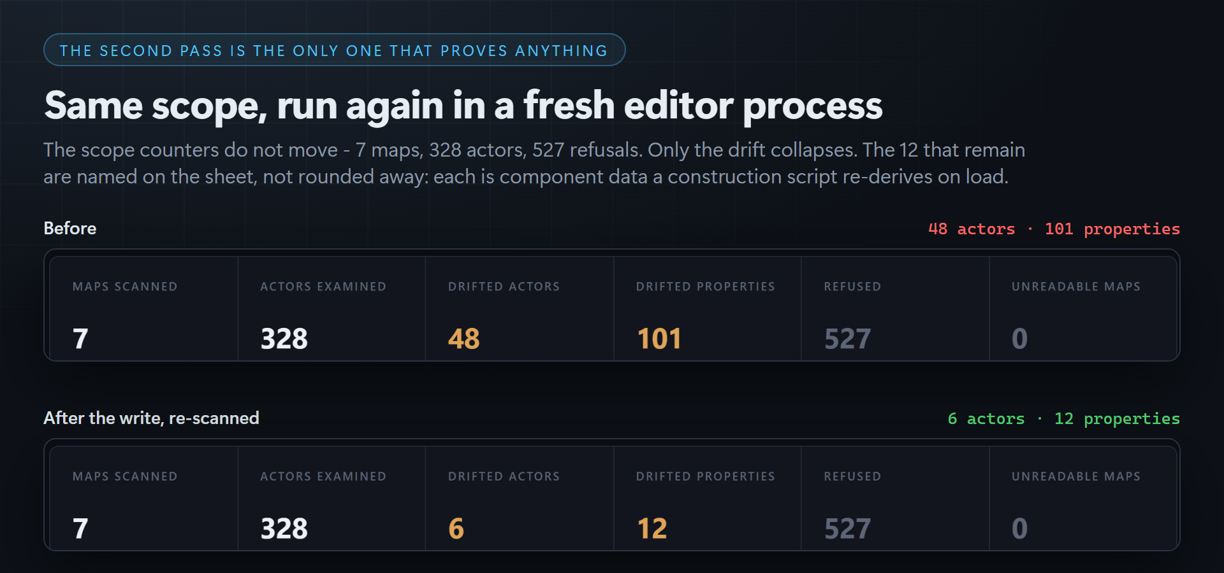Select the After Actors Examined 328 card
Screen dimensions: 1224x573
331,499
